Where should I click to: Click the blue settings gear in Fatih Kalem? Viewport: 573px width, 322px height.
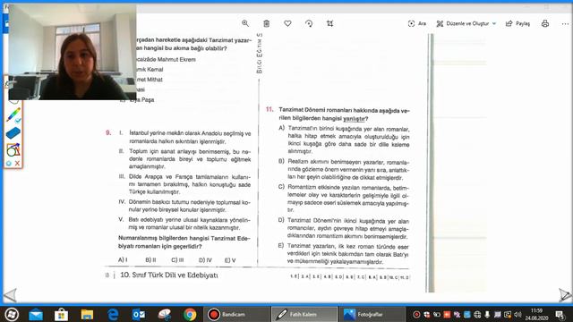(x=9, y=163)
